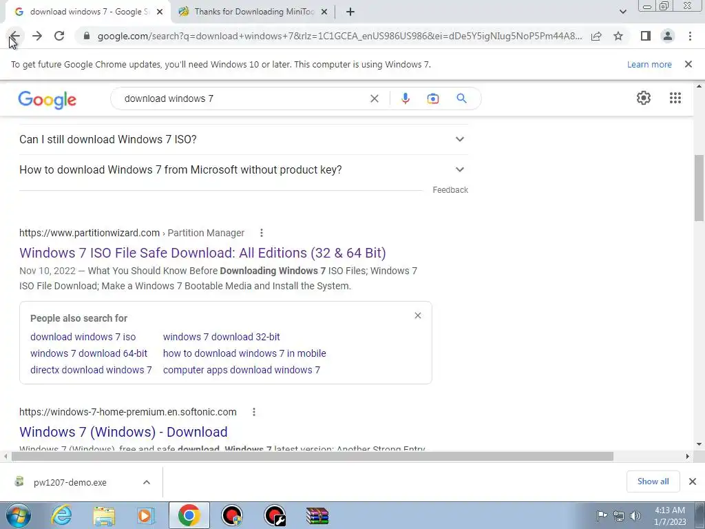The height and width of the screenshot is (529, 705).
Task: Open a new tab with plus button
Action: pyautogui.click(x=350, y=12)
